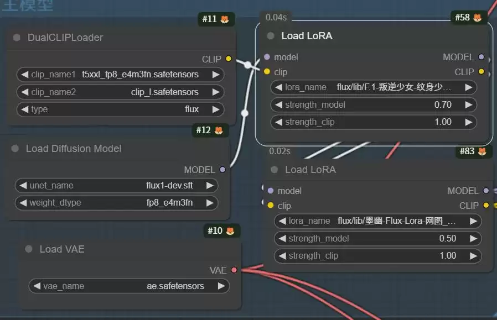Collapse the Load Diffusion Model node dot

click(15, 149)
